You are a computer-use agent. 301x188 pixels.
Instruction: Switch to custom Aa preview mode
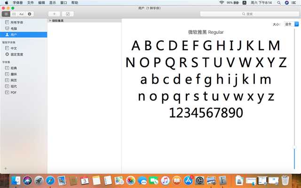point(22,14)
